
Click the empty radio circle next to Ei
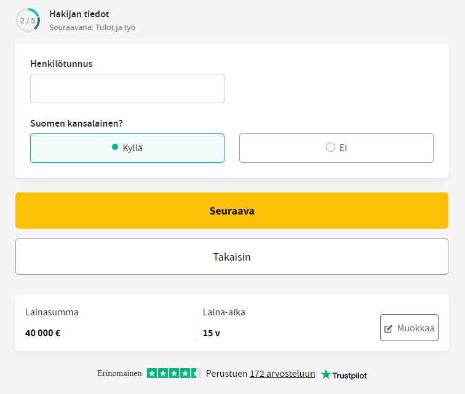[330, 148]
